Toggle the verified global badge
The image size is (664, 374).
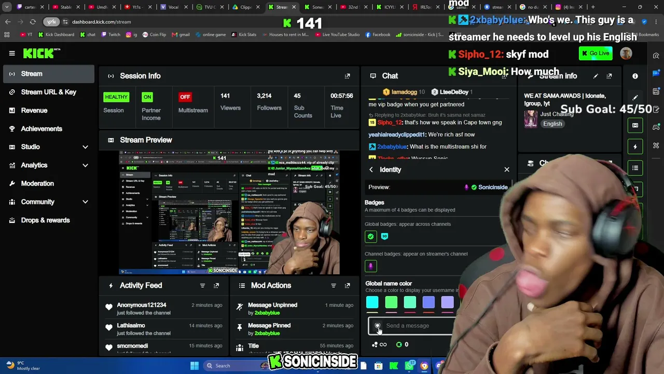click(x=370, y=236)
